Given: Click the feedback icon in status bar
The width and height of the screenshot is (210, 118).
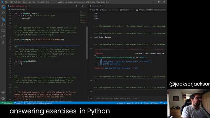Looking at the screenshot, I should coord(160,103).
